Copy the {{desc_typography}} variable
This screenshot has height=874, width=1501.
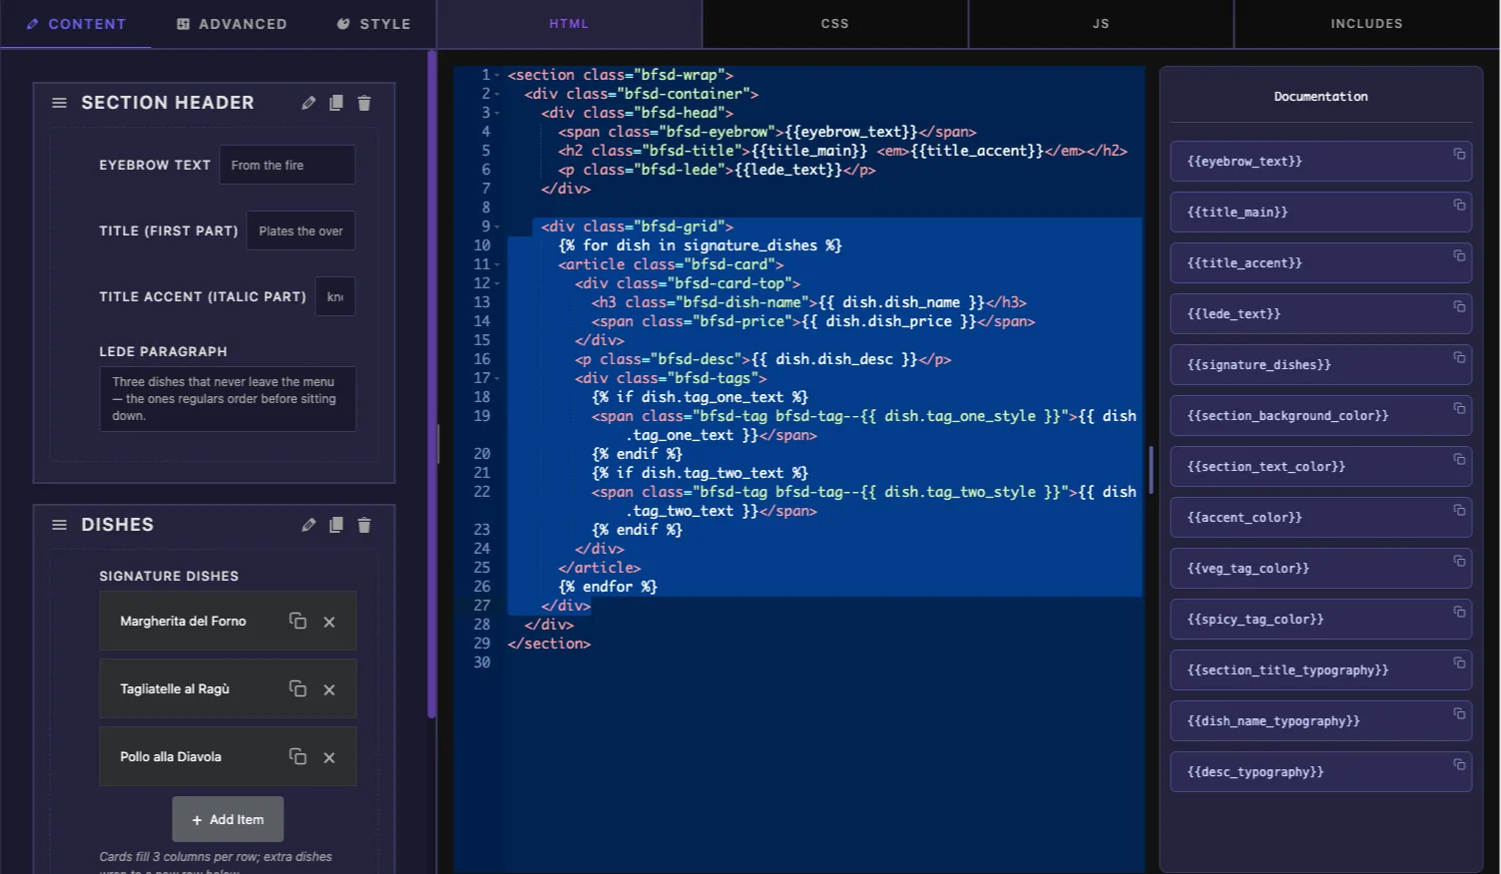[x=1459, y=764]
